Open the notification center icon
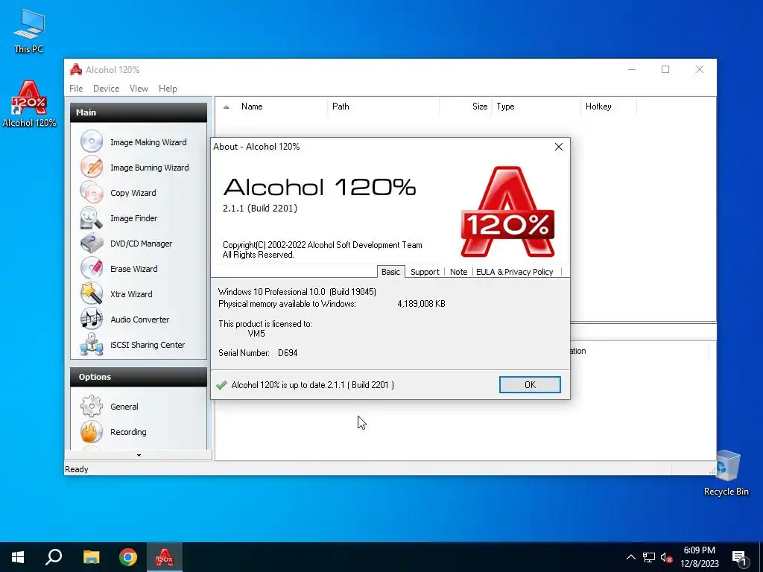Screen dimensions: 763x572 [739, 557]
